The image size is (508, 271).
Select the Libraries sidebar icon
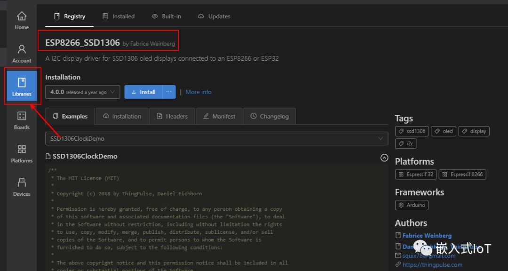tap(22, 87)
